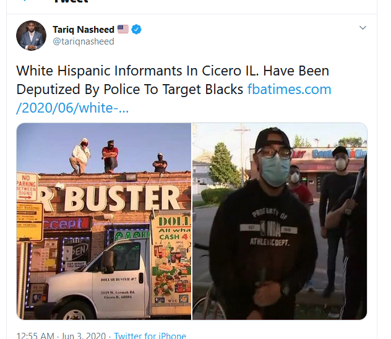Click the blue verified checkmark badge
This screenshot has width=391, height=339.
136,30
